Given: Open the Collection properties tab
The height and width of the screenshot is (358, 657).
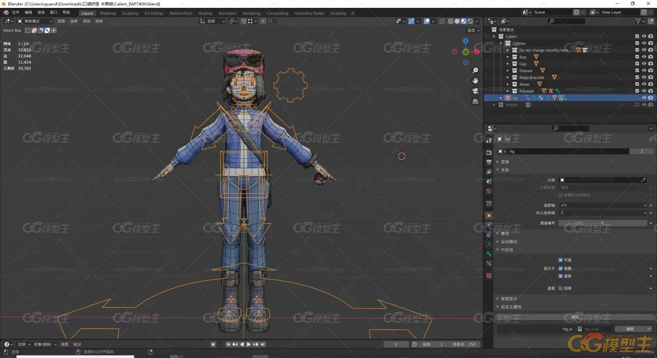Looking at the screenshot, I should (x=489, y=204).
